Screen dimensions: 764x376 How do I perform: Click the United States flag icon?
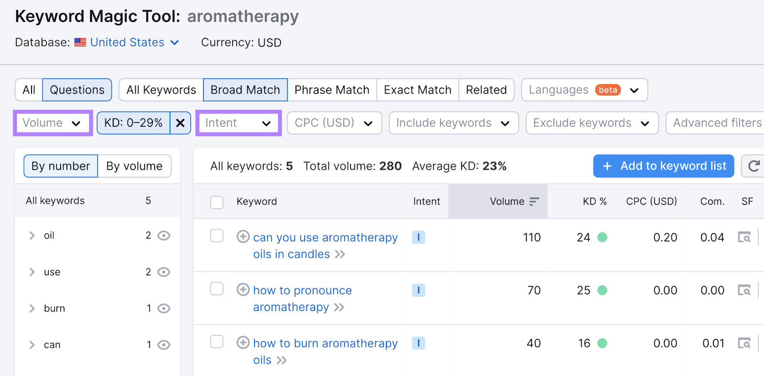pyautogui.click(x=80, y=42)
